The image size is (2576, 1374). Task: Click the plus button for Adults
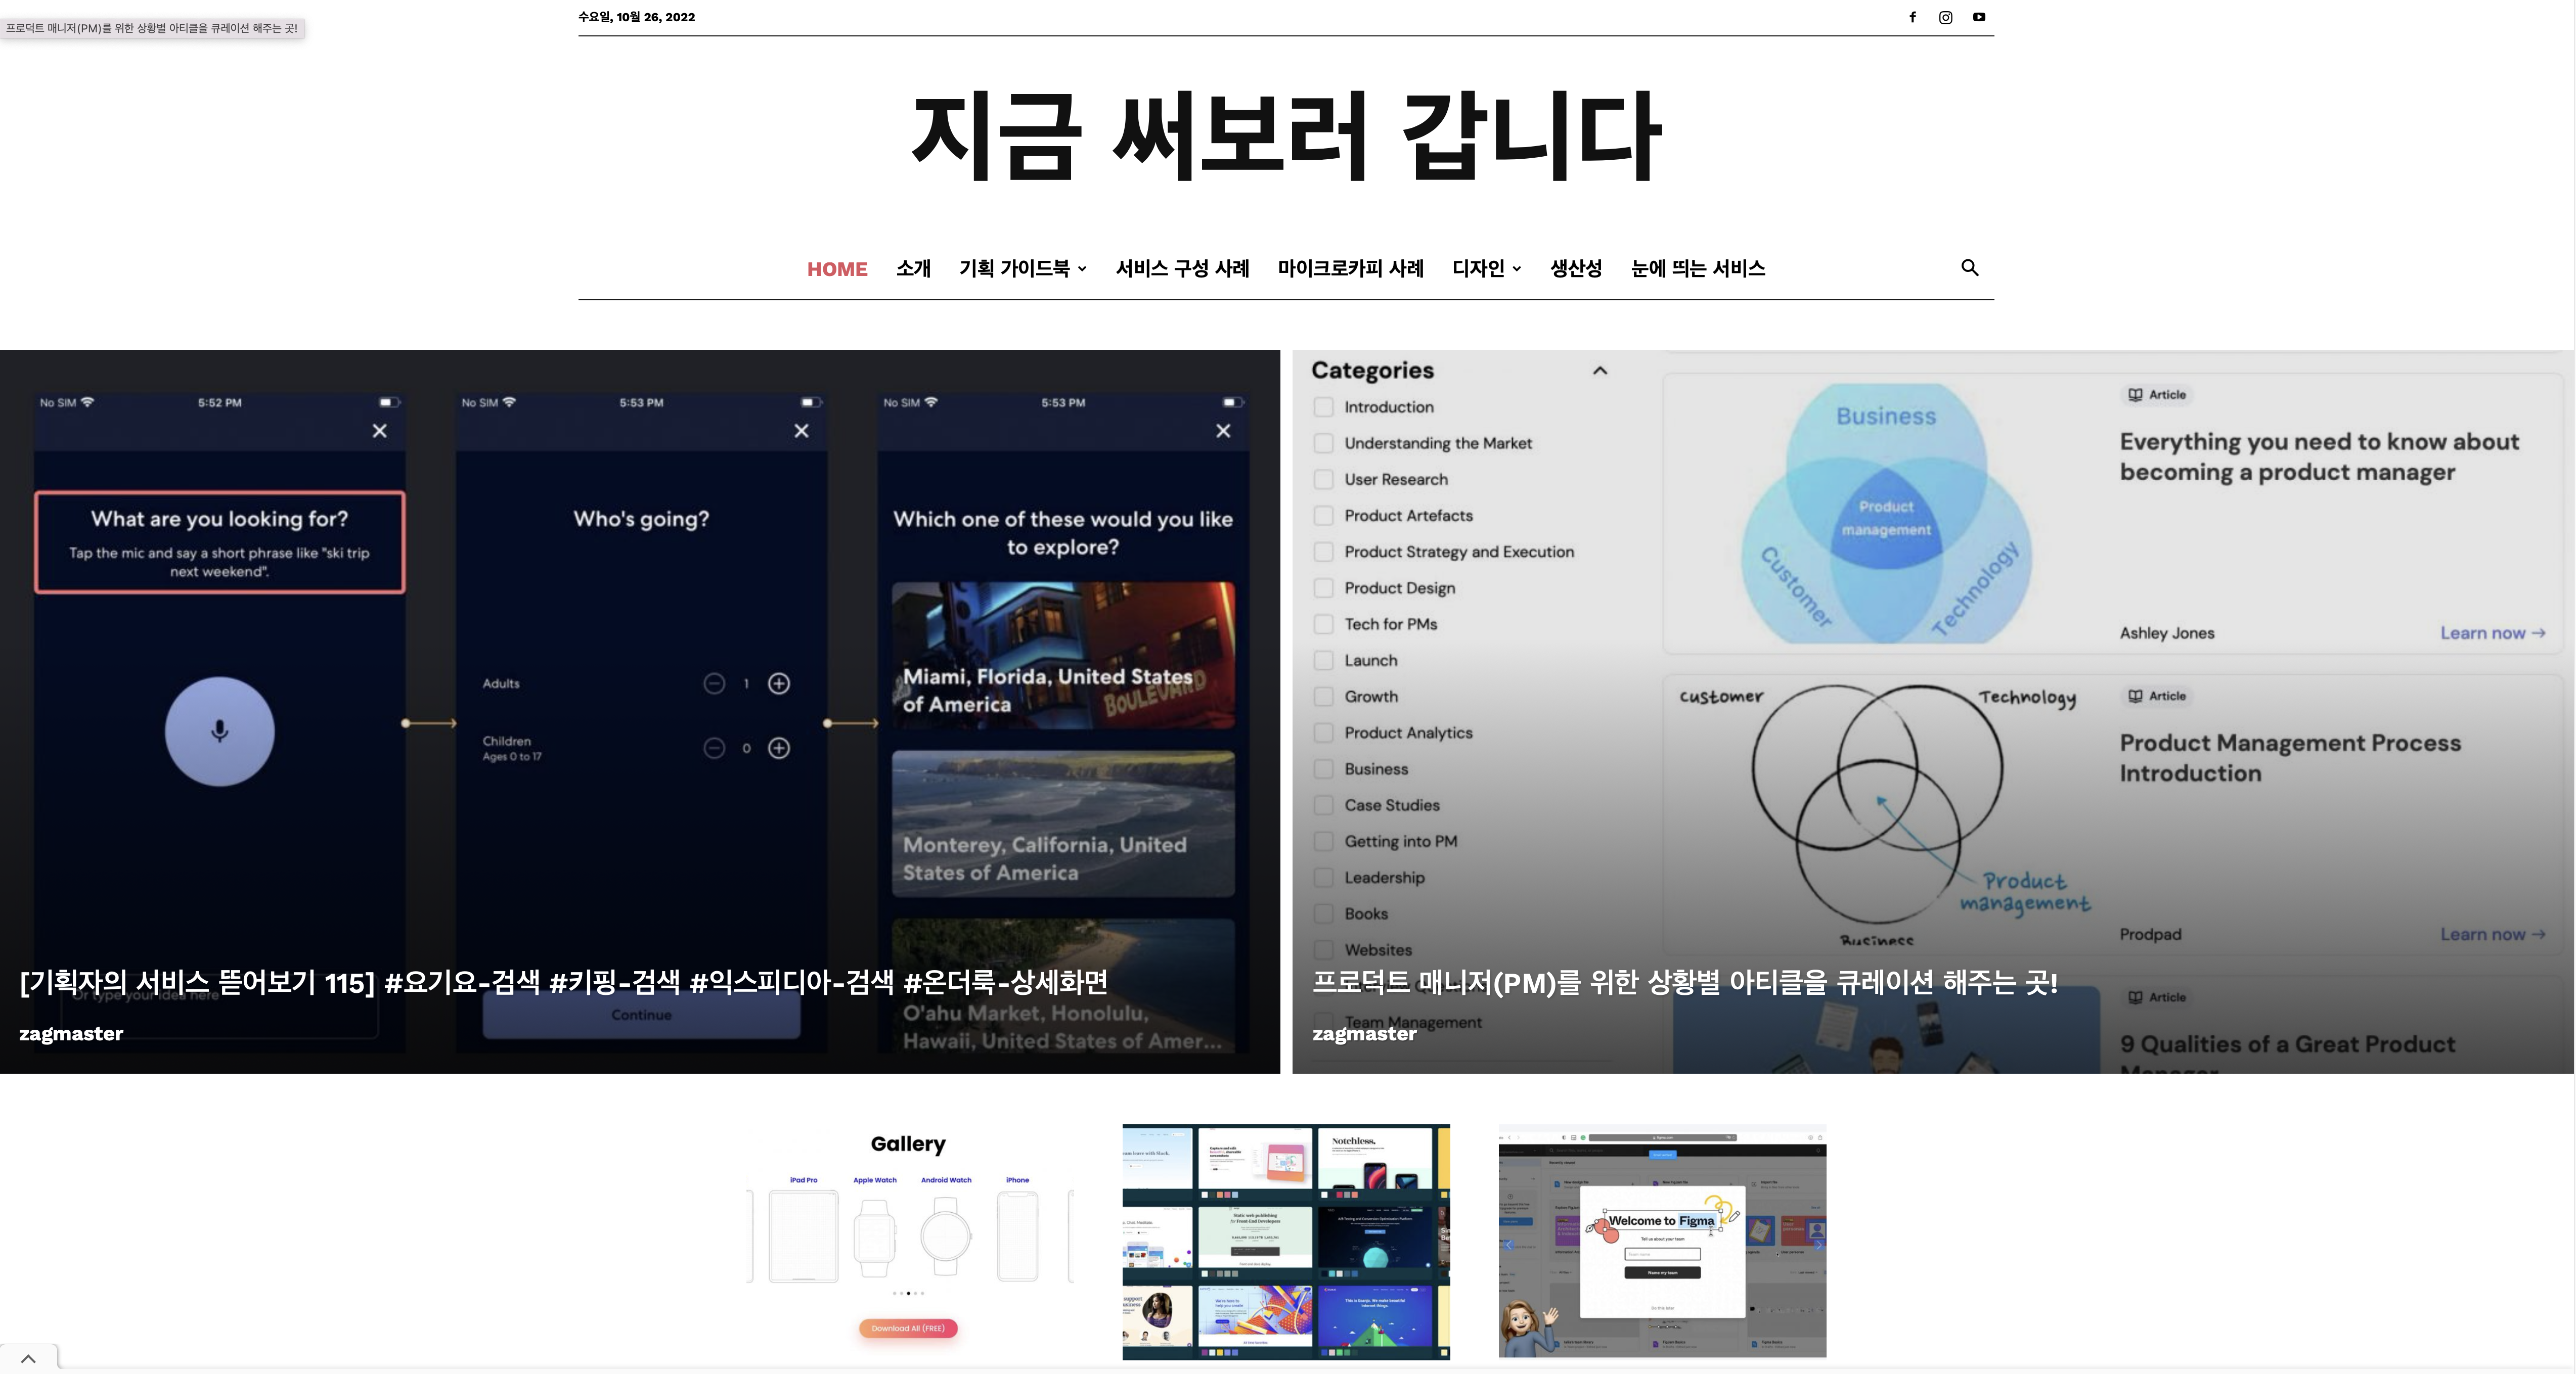779,683
